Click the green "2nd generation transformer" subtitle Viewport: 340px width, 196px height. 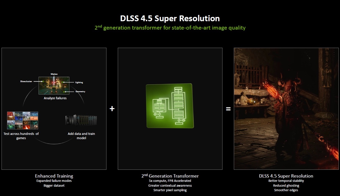[170, 28]
